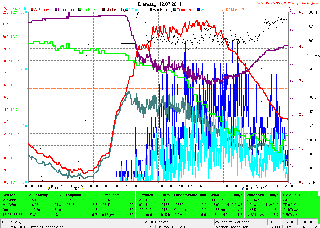Click the moon icon at 01:53

49,188
